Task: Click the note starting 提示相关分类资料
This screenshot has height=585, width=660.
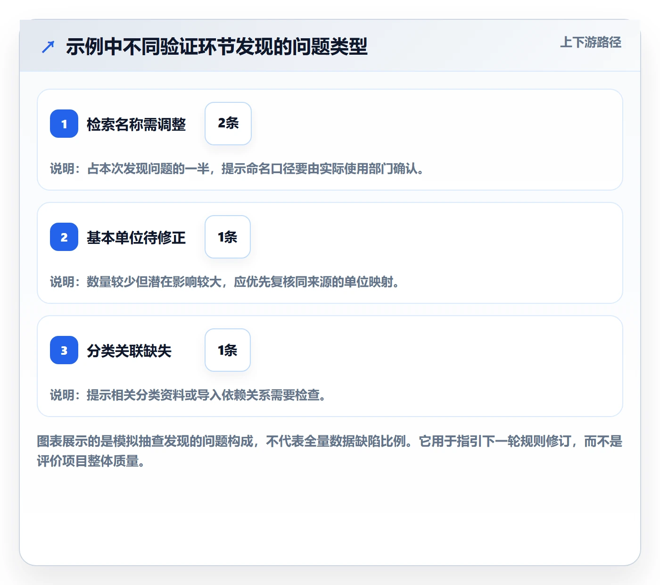Action: (188, 395)
